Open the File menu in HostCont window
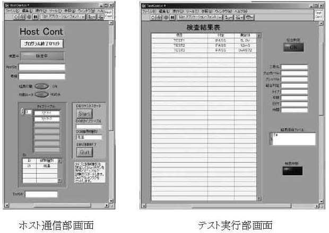Image resolution: width=329 pixels, height=233 pixels. (9, 10)
